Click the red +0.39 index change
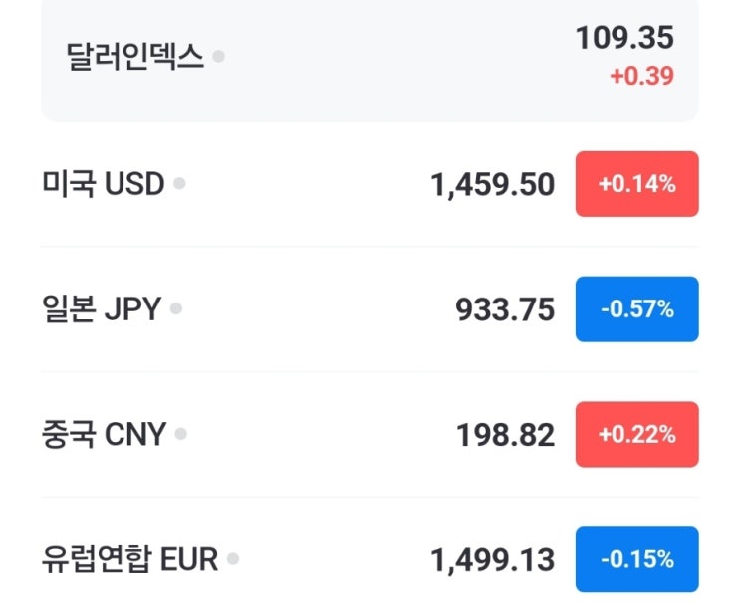The image size is (740, 606). point(641,76)
